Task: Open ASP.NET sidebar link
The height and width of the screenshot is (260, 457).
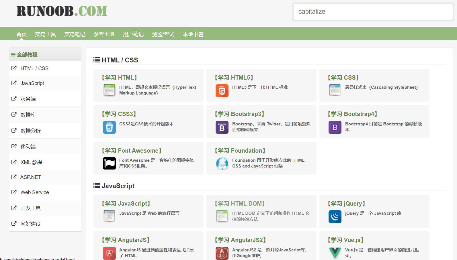Action: [x=30, y=177]
